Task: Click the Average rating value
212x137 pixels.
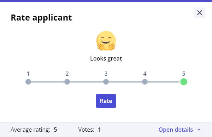Action: click(x=55, y=130)
